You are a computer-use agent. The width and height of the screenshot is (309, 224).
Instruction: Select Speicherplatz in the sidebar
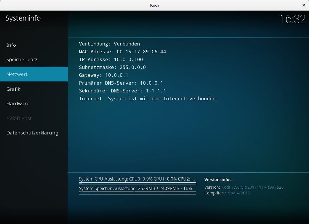(34, 59)
